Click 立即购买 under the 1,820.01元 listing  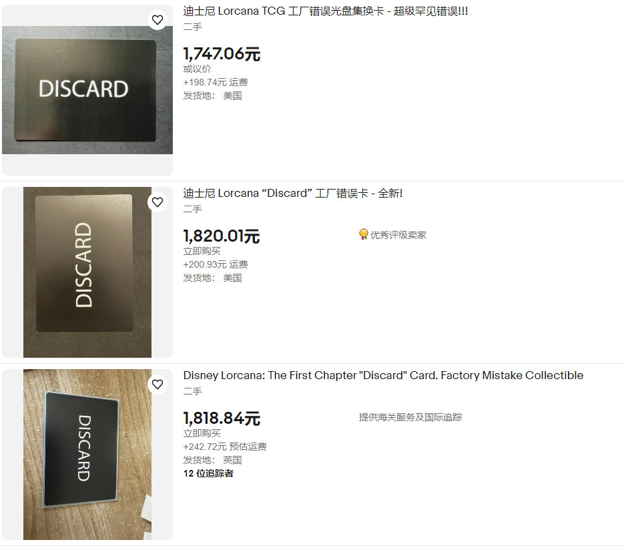pyautogui.click(x=202, y=251)
